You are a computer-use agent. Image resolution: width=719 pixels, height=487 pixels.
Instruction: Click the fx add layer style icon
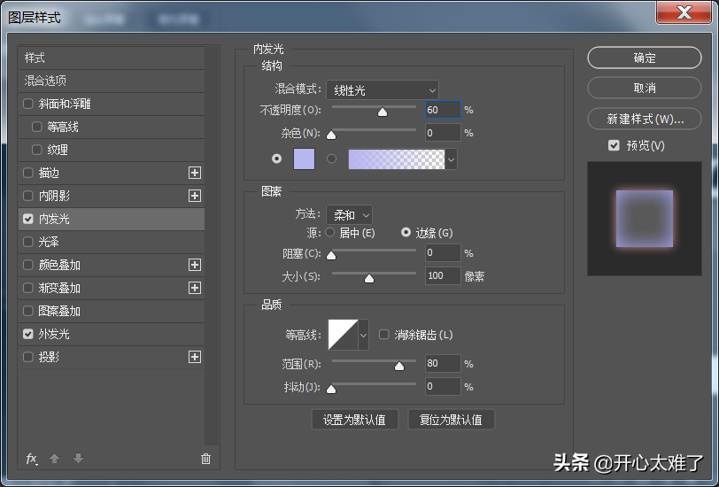click(x=31, y=459)
